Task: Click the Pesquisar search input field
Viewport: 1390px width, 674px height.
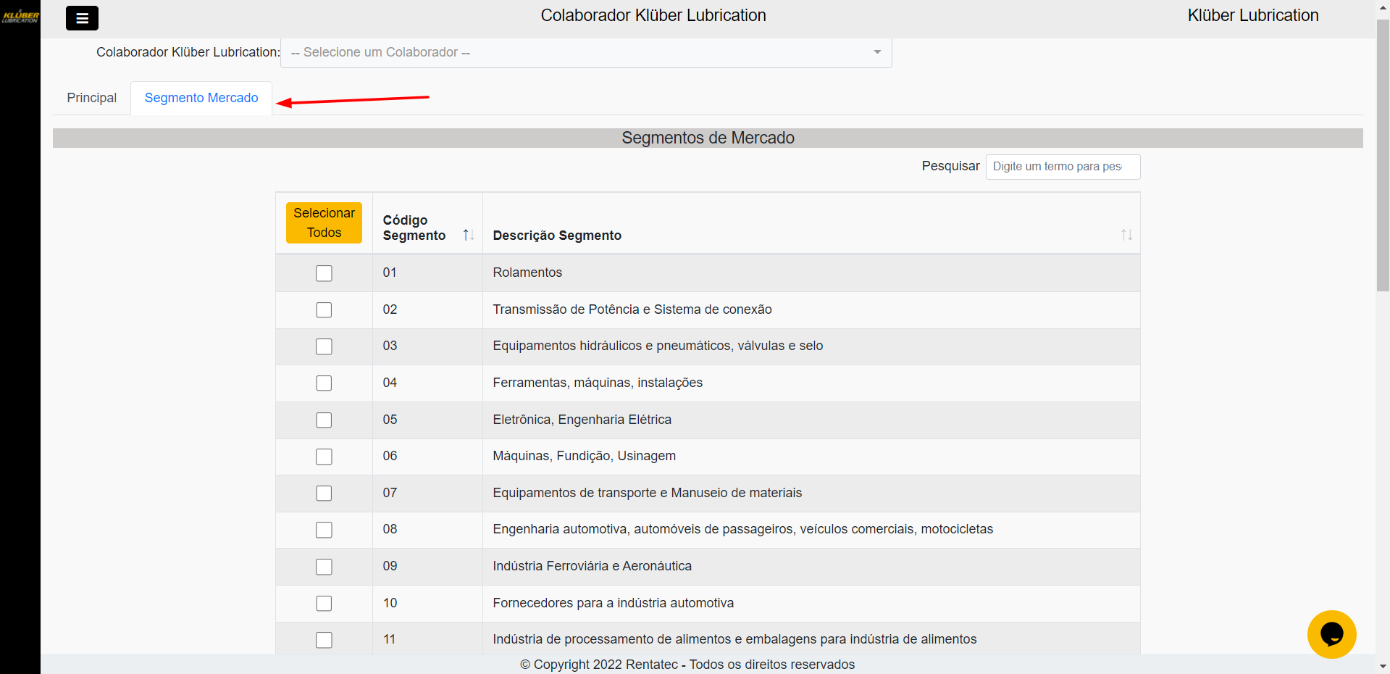Action: 1062,167
